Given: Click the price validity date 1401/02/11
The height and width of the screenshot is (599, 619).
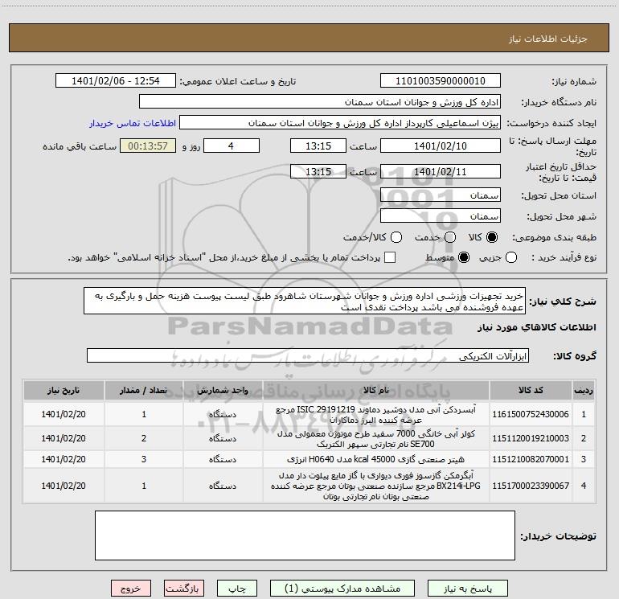Looking at the screenshot, I should pos(441,171).
